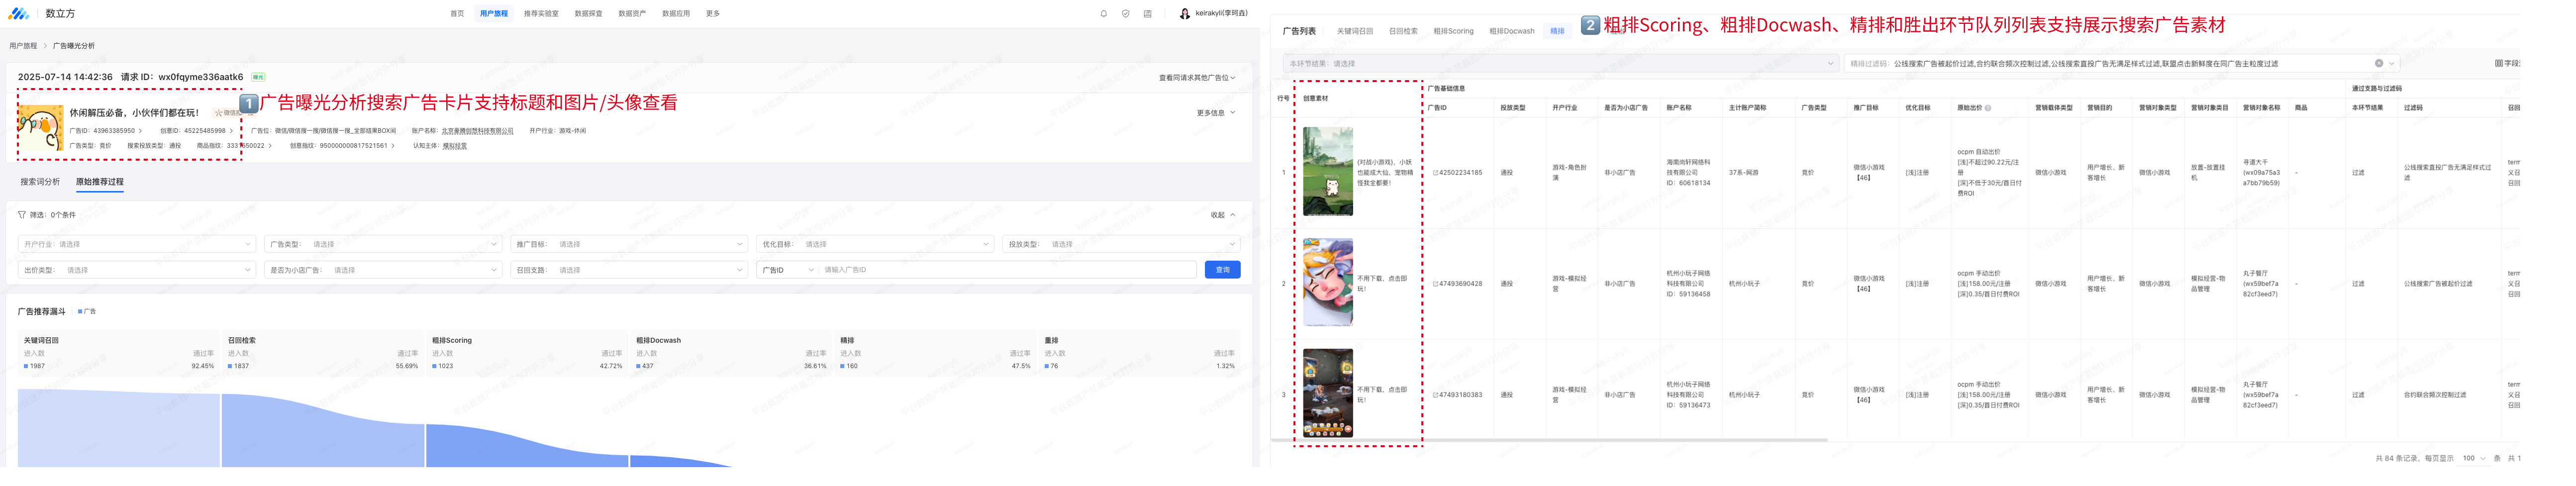
Task: Open the 出价类型 filter dropdown
Action: (x=137, y=270)
